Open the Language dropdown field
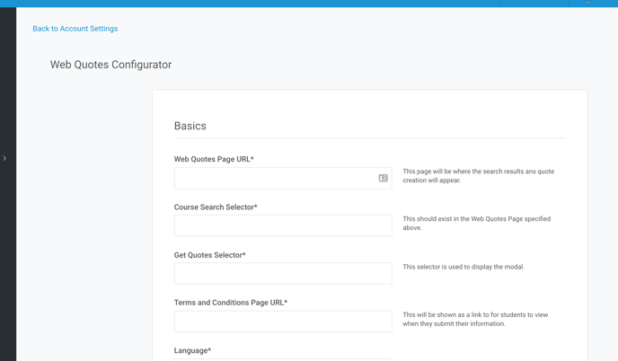This screenshot has width=618, height=361. point(283,359)
